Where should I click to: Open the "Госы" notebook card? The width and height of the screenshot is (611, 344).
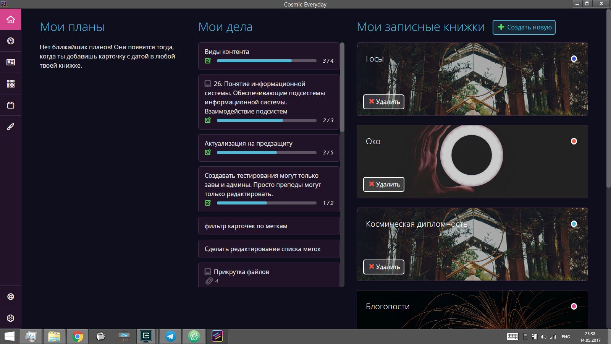click(472, 79)
